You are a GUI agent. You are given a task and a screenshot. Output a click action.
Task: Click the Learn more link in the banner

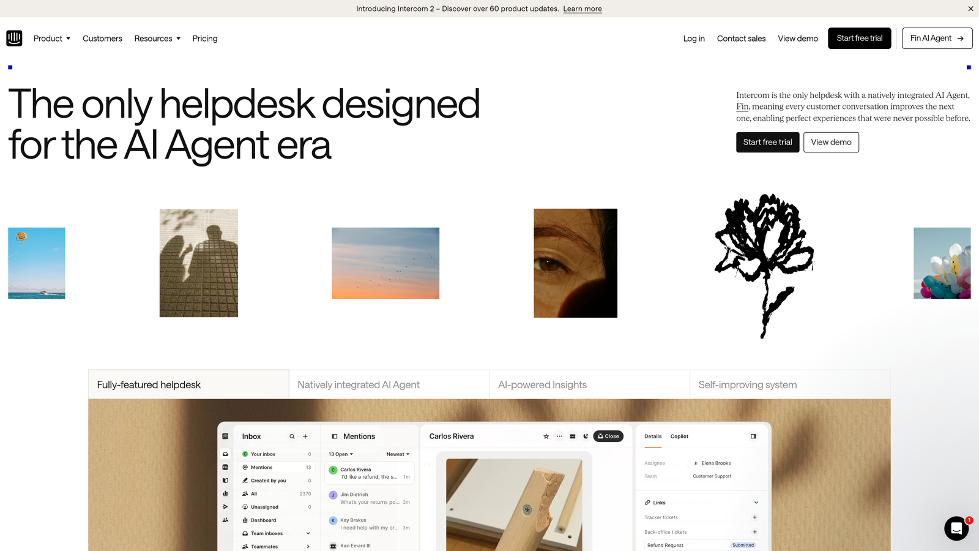(583, 9)
